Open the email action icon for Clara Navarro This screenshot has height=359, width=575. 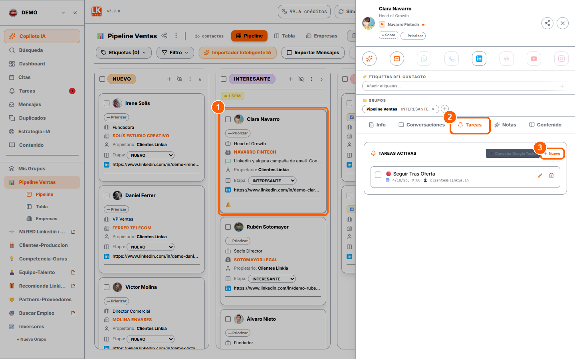tap(397, 59)
